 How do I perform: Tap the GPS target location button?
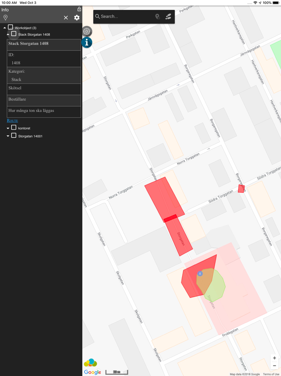(87, 31)
